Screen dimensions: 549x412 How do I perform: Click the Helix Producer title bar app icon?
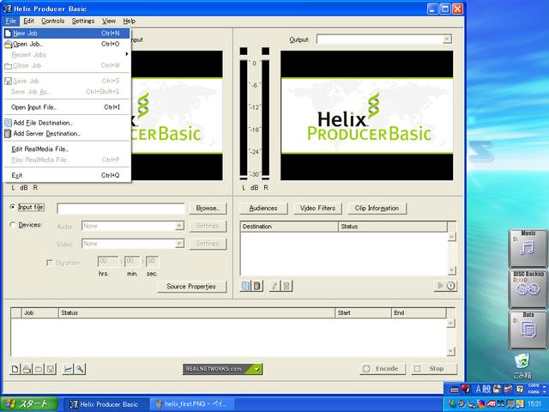(7, 9)
